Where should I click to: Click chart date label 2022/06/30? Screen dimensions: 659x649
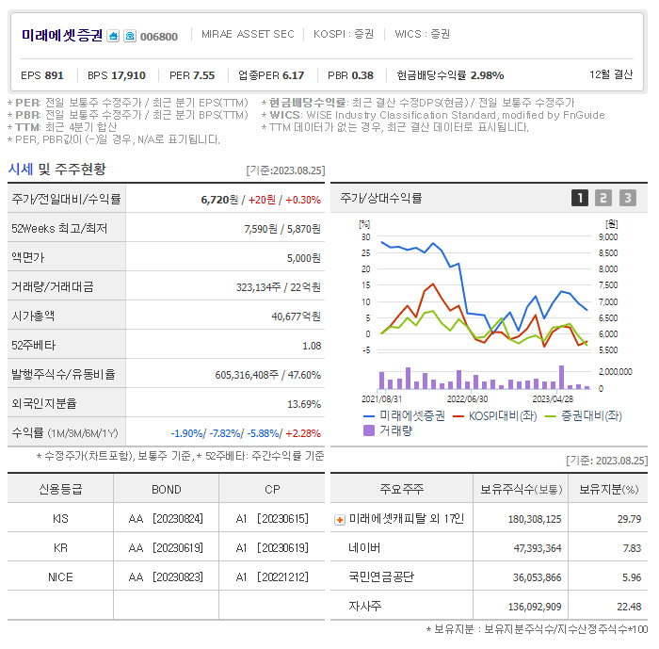pos(467,399)
